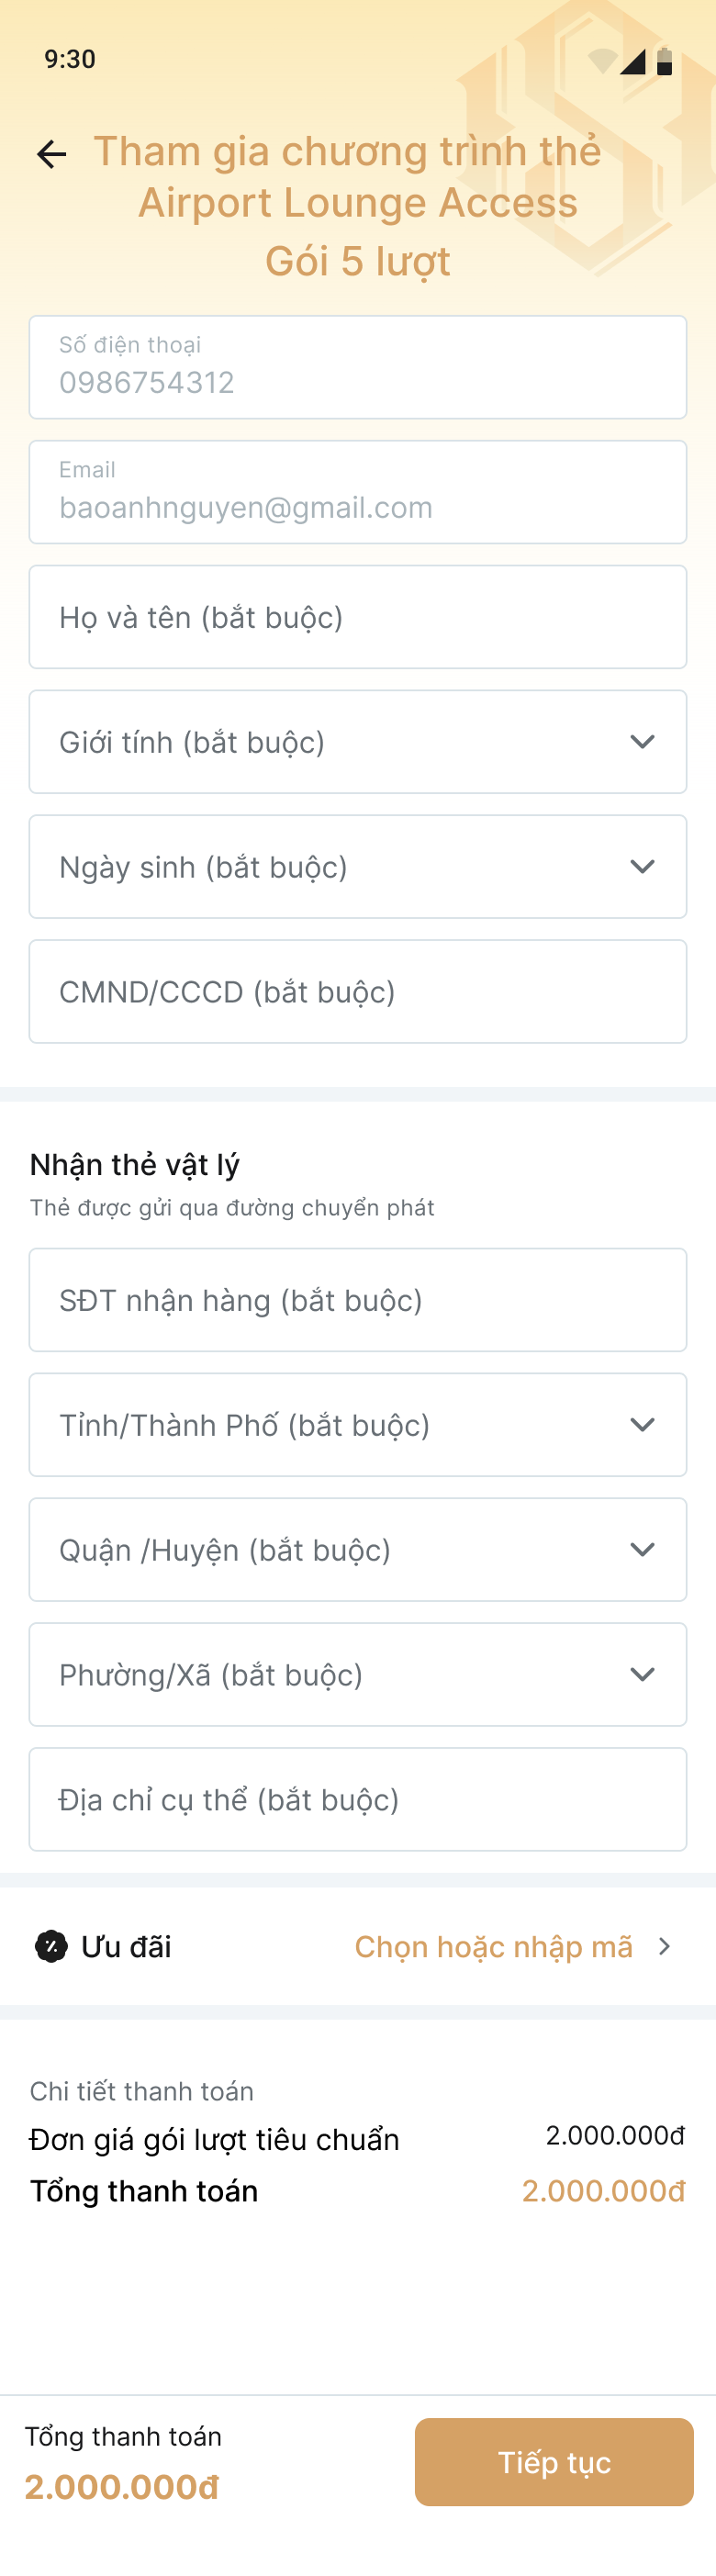Select the SĐT nhận hàng field
The image size is (716, 2576).
[358, 1300]
